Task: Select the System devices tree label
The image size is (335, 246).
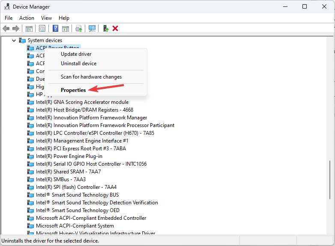Action: [x=45, y=40]
